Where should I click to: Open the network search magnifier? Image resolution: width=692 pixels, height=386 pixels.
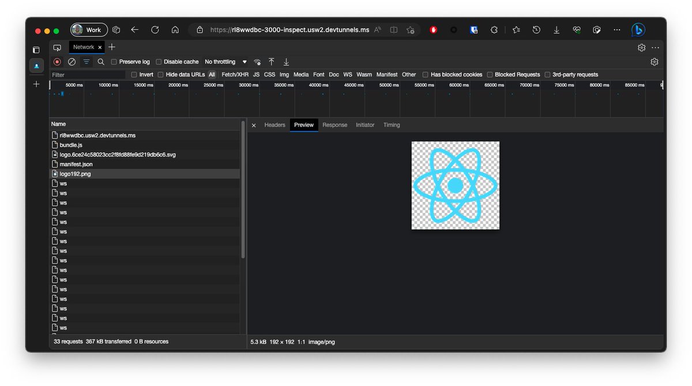[x=101, y=62]
